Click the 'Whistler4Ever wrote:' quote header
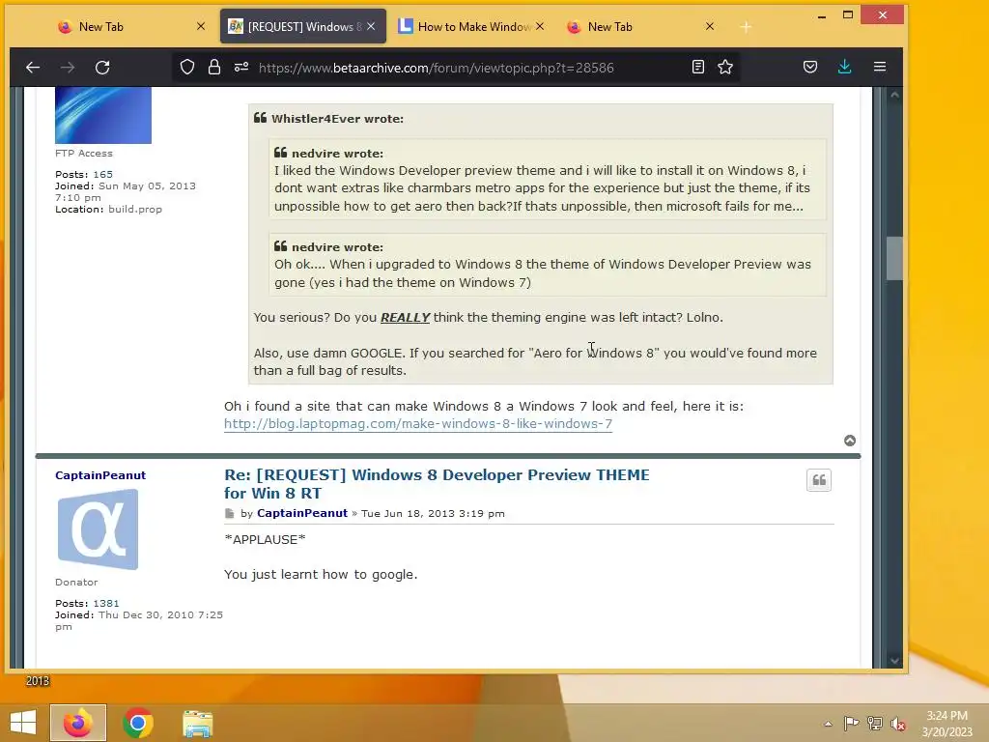989x742 pixels. [337, 119]
